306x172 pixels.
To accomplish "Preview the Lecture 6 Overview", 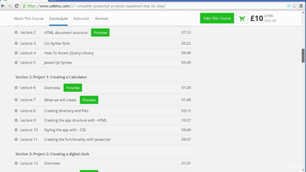I will click(x=73, y=88).
